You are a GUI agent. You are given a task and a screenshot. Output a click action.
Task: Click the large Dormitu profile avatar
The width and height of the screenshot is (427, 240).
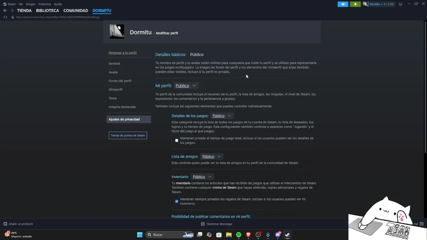point(117,32)
